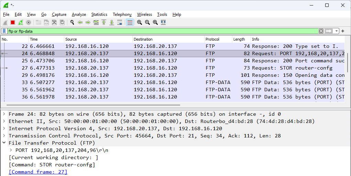Open recent display filter dropdown

point(337,31)
